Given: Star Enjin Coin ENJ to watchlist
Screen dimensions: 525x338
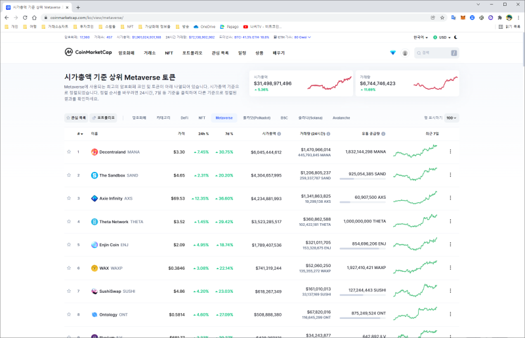Looking at the screenshot, I should [x=69, y=245].
